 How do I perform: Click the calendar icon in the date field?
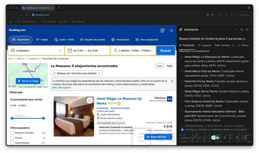70,50
